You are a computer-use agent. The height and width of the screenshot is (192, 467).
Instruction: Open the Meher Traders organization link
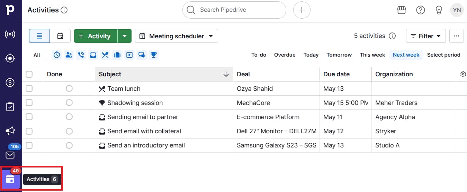click(x=396, y=103)
